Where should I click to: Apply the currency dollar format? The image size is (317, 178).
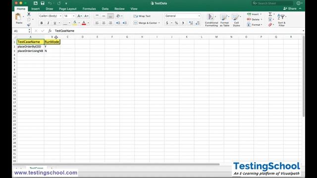pyautogui.click(x=167, y=23)
